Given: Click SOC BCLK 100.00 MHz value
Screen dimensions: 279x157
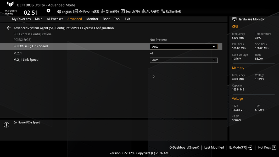Looking at the screenshot, I should coord(262,48).
